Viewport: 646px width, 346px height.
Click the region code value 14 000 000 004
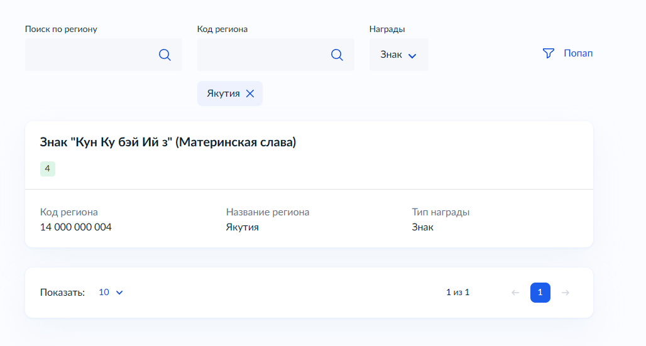[x=76, y=227]
